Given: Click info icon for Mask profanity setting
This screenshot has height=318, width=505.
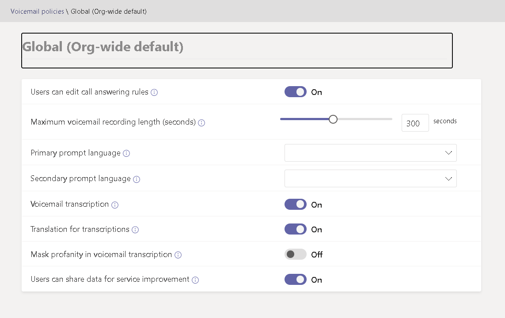Looking at the screenshot, I should tap(178, 255).
